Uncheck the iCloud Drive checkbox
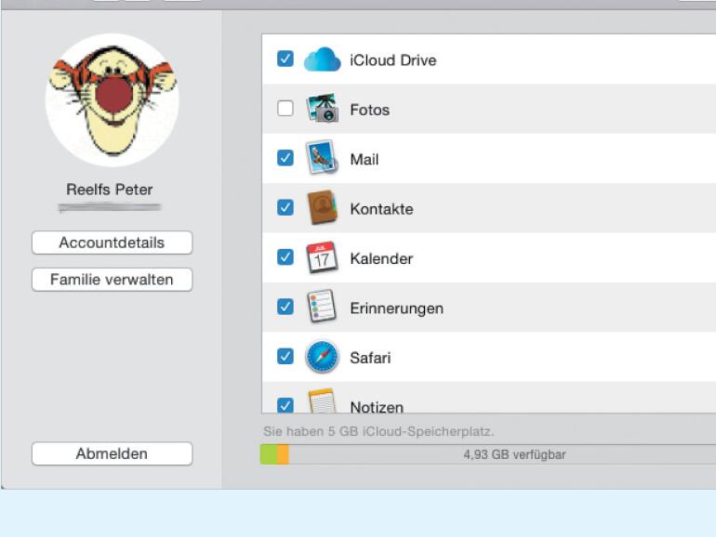 coord(285,59)
